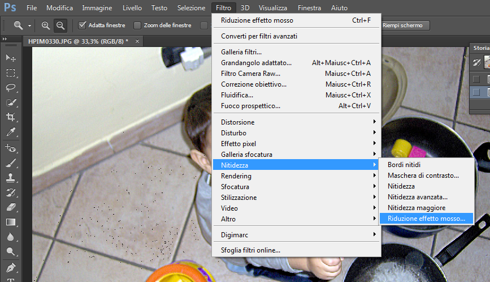Expand the Distorsione submenu

coord(296,122)
